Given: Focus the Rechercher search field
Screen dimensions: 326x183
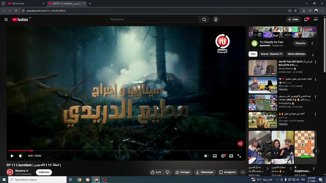Looking at the screenshot, I should click(x=153, y=20).
